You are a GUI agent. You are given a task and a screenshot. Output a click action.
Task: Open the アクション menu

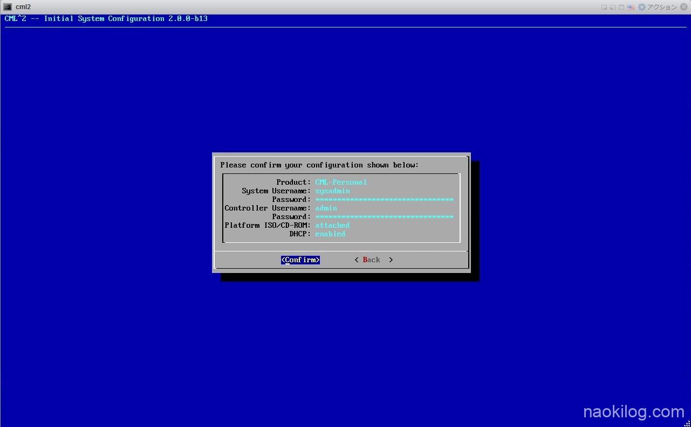click(x=662, y=7)
